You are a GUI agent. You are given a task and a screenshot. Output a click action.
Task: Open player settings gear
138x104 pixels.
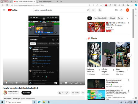tap(66, 83)
